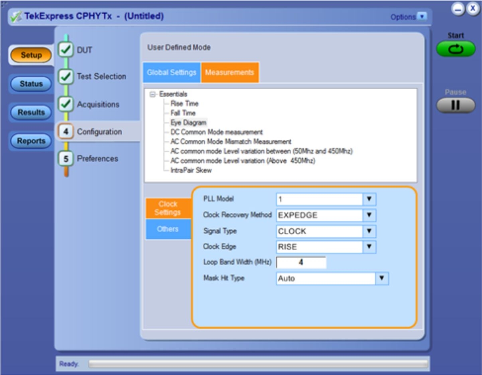The width and height of the screenshot is (482, 375).
Task: Open the Options dropdown arrow
Action: pyautogui.click(x=422, y=17)
